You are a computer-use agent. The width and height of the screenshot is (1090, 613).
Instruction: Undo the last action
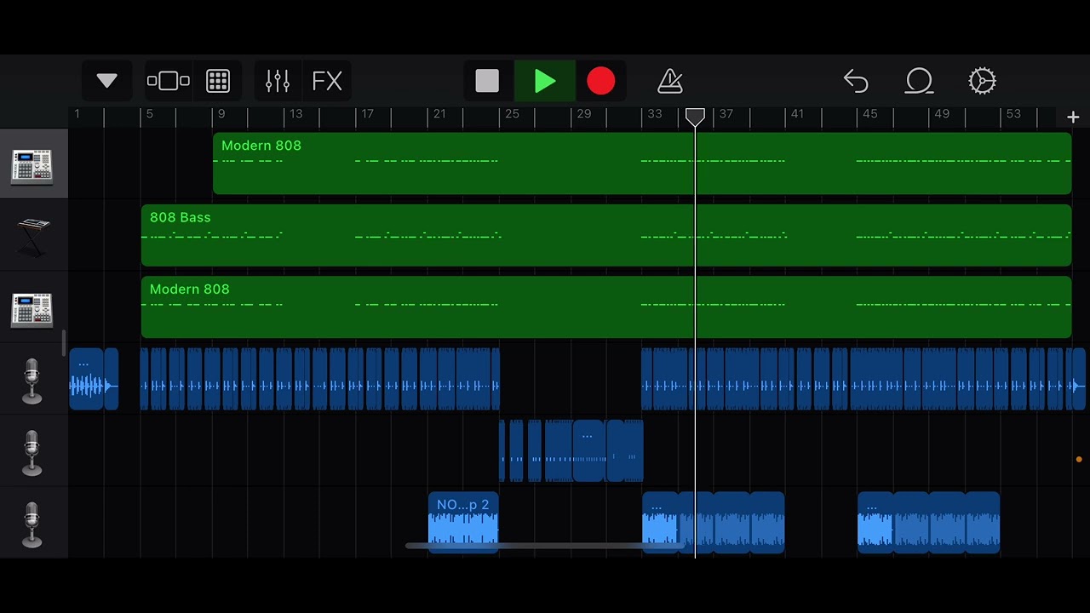click(x=856, y=81)
